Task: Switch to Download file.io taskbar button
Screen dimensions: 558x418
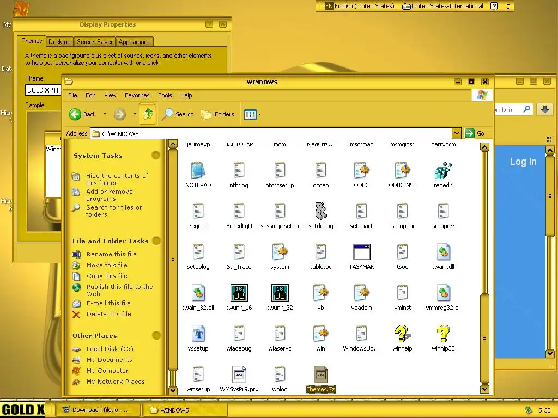Action: pos(98,410)
